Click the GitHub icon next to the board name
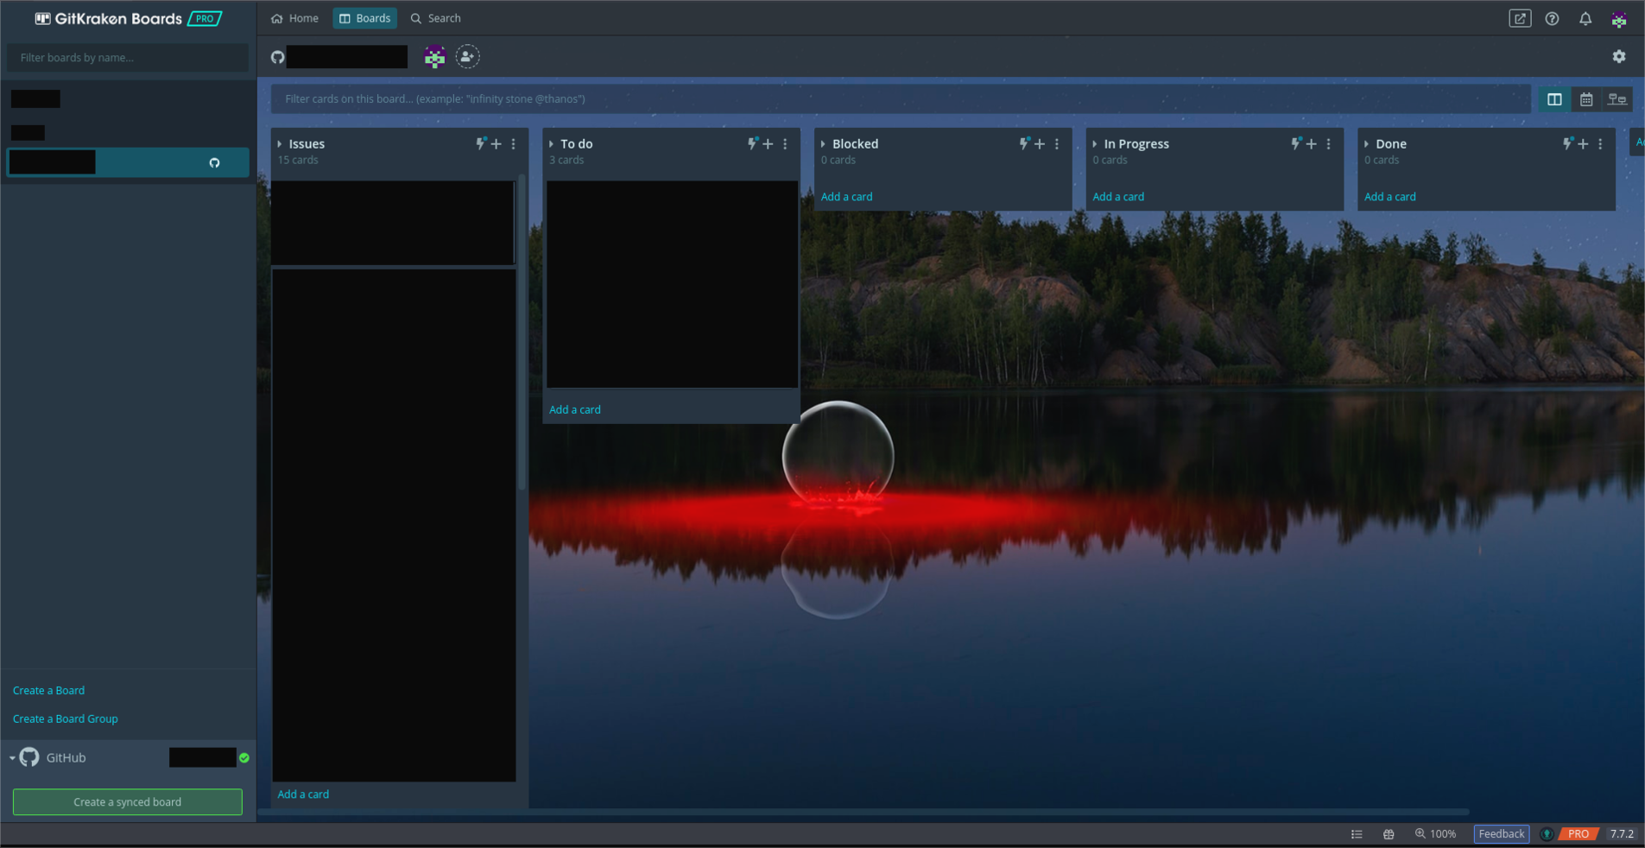Viewport: 1645px width, 848px height. coord(277,57)
